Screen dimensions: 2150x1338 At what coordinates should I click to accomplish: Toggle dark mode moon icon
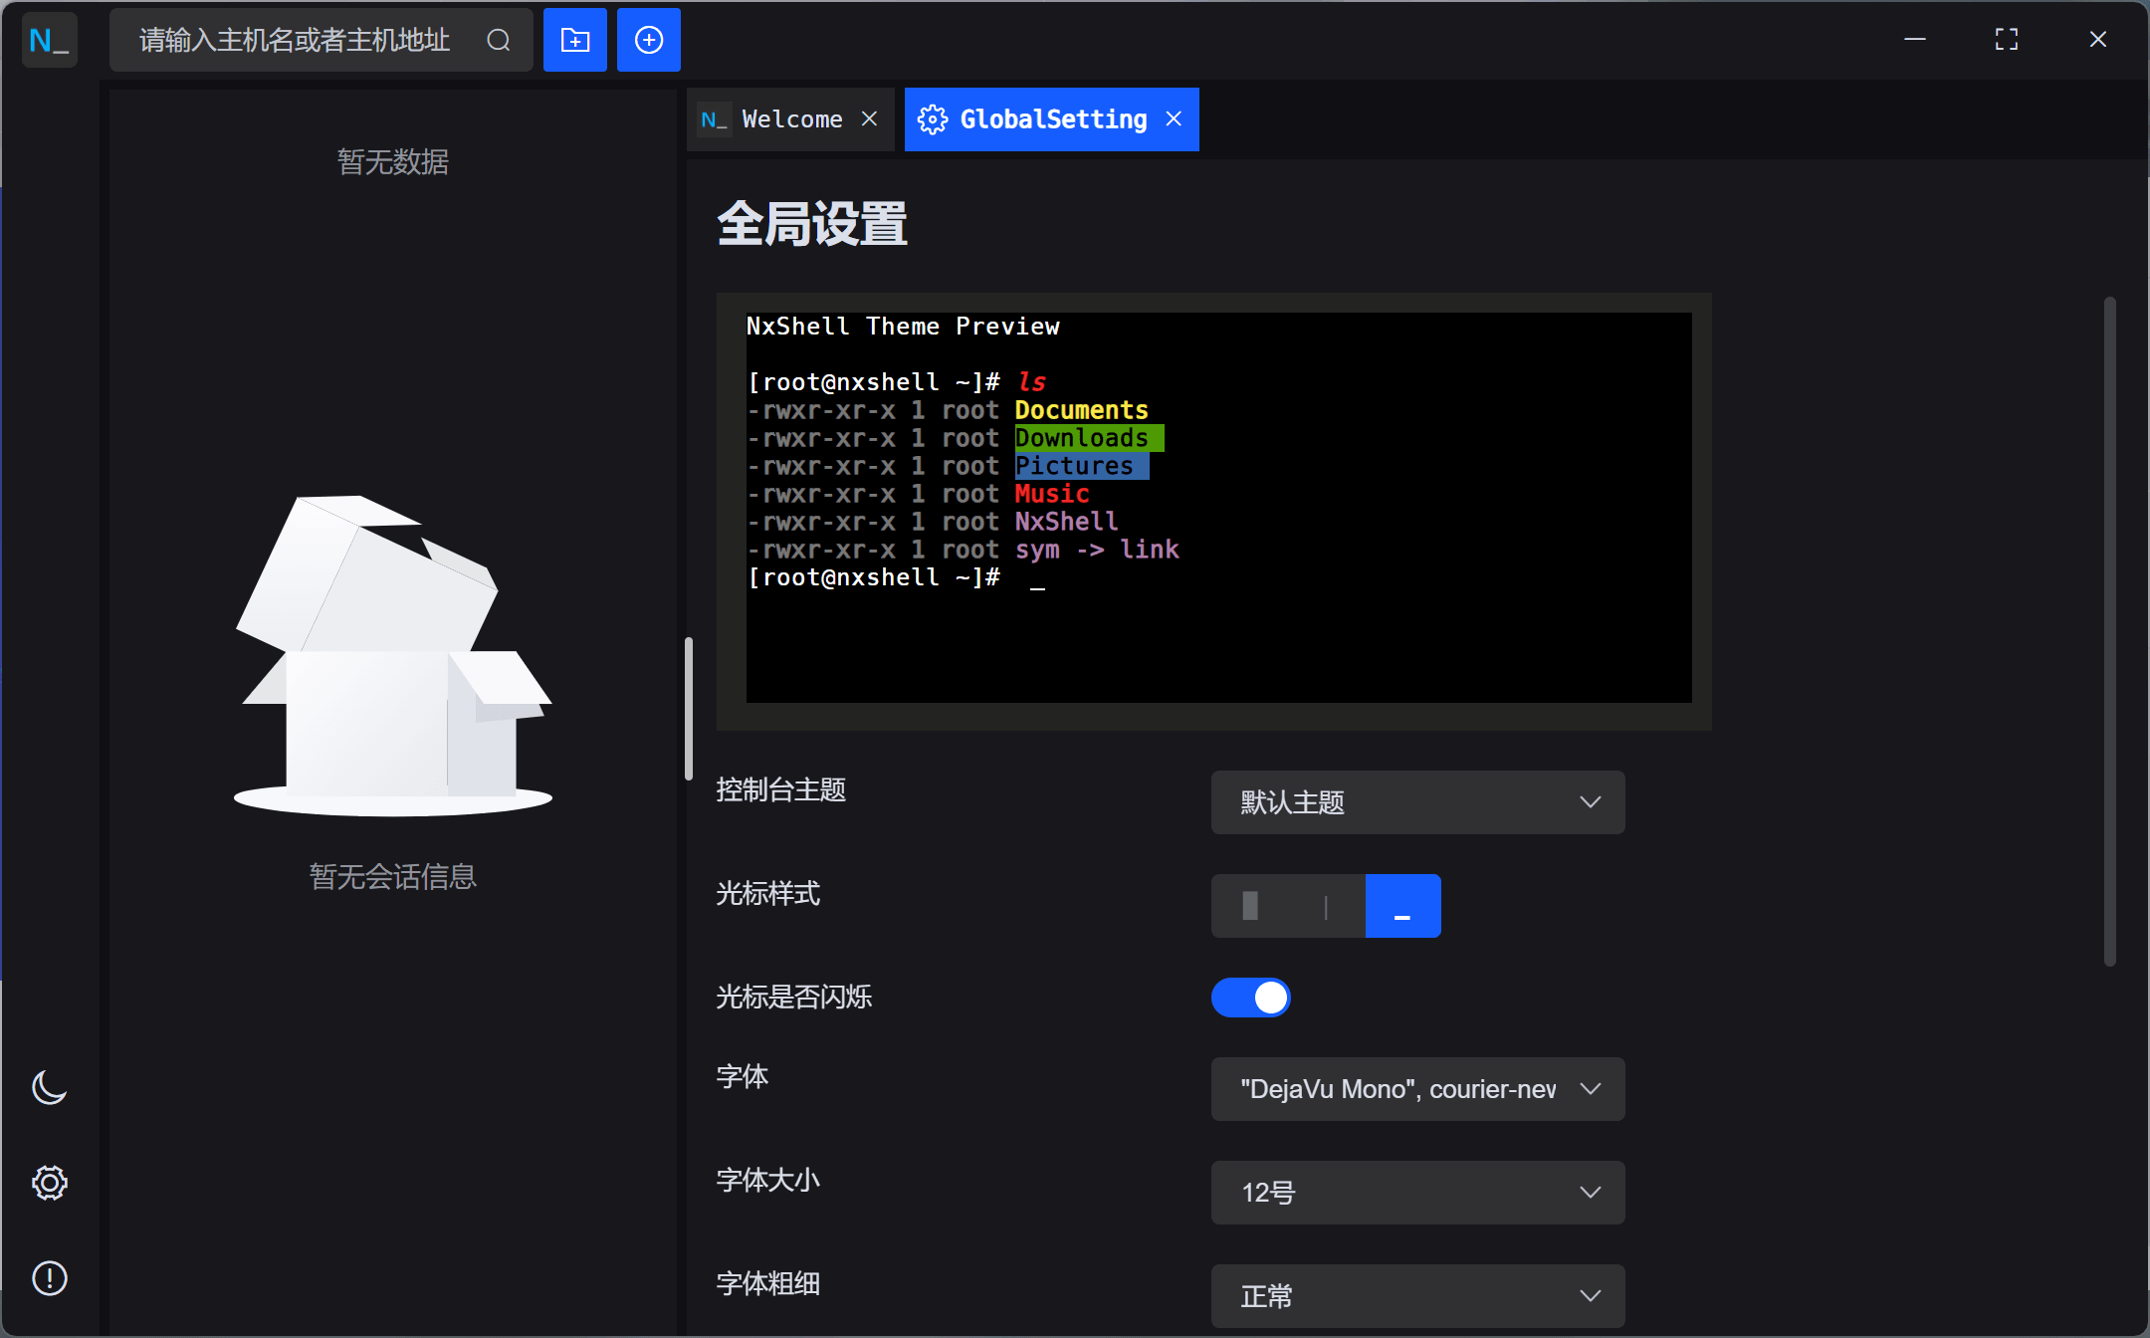click(49, 1087)
